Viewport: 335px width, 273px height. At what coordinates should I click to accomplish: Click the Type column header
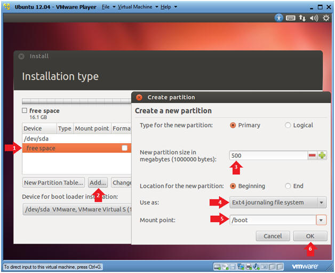65,128
